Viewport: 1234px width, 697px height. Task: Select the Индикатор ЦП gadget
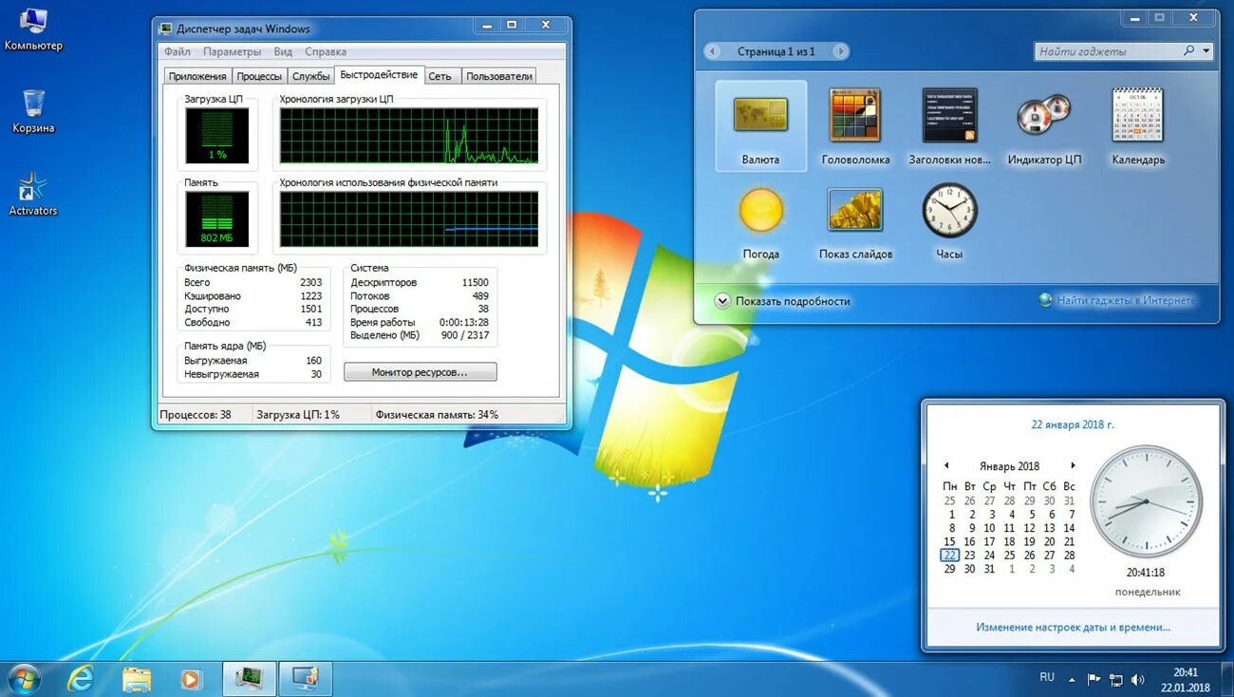[x=1044, y=125]
